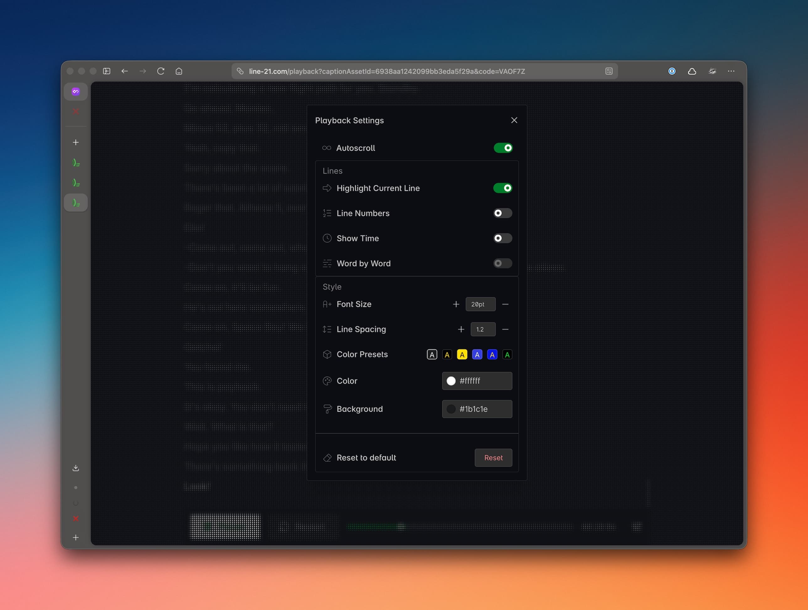Click the Background hex color field
The image size is (808, 610).
pyautogui.click(x=477, y=409)
